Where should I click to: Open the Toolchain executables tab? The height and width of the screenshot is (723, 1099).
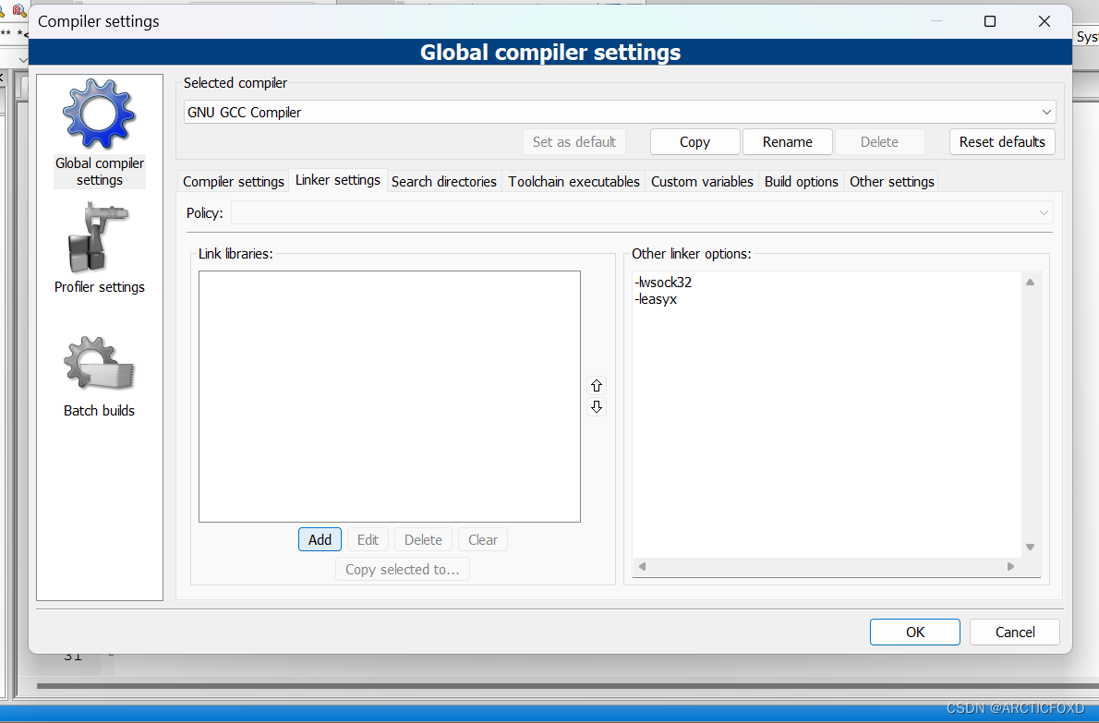pyautogui.click(x=574, y=181)
